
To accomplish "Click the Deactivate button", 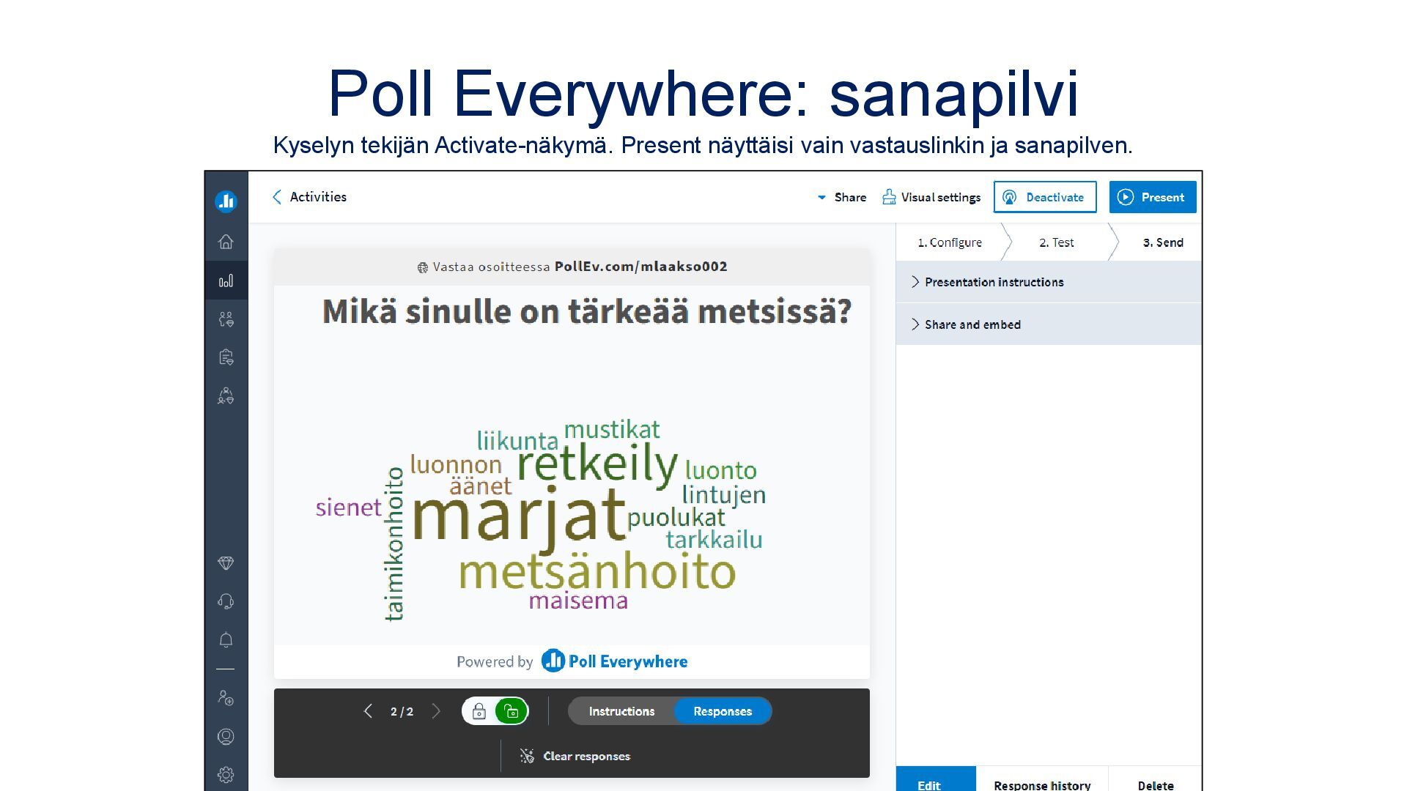I will coord(1045,197).
